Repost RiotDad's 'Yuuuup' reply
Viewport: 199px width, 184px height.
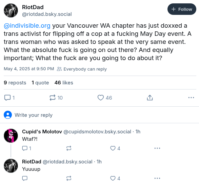pos(69,178)
